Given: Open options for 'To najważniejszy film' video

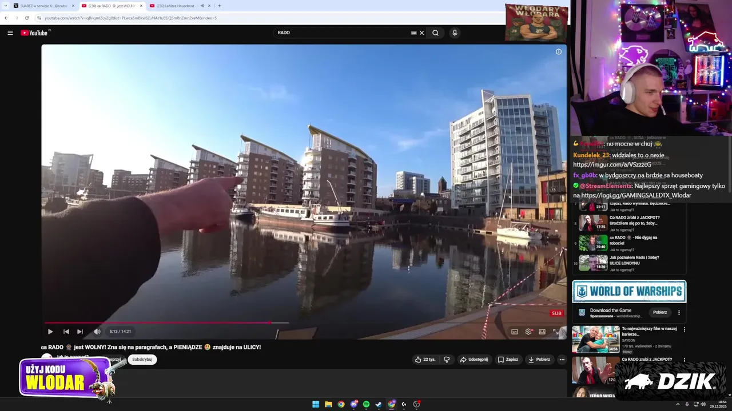Looking at the screenshot, I should (x=684, y=329).
